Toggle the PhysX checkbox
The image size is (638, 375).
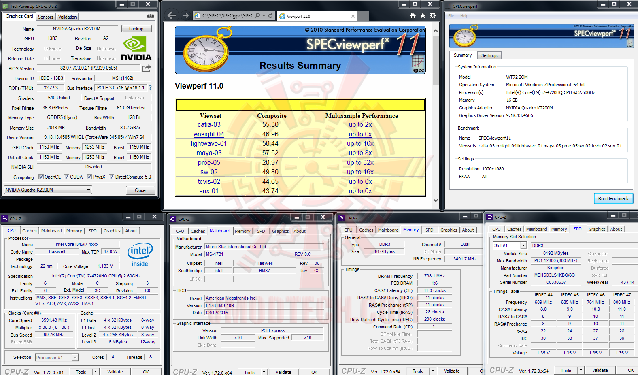point(89,177)
